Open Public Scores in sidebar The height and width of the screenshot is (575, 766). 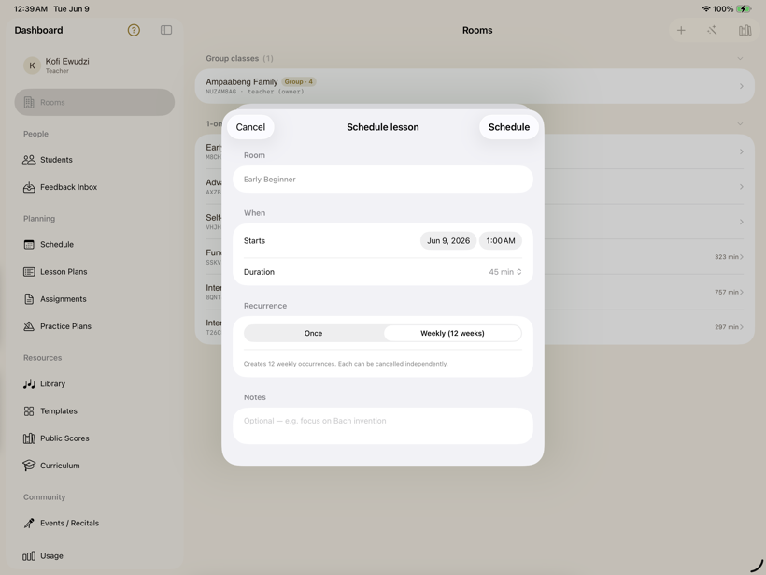click(x=94, y=438)
